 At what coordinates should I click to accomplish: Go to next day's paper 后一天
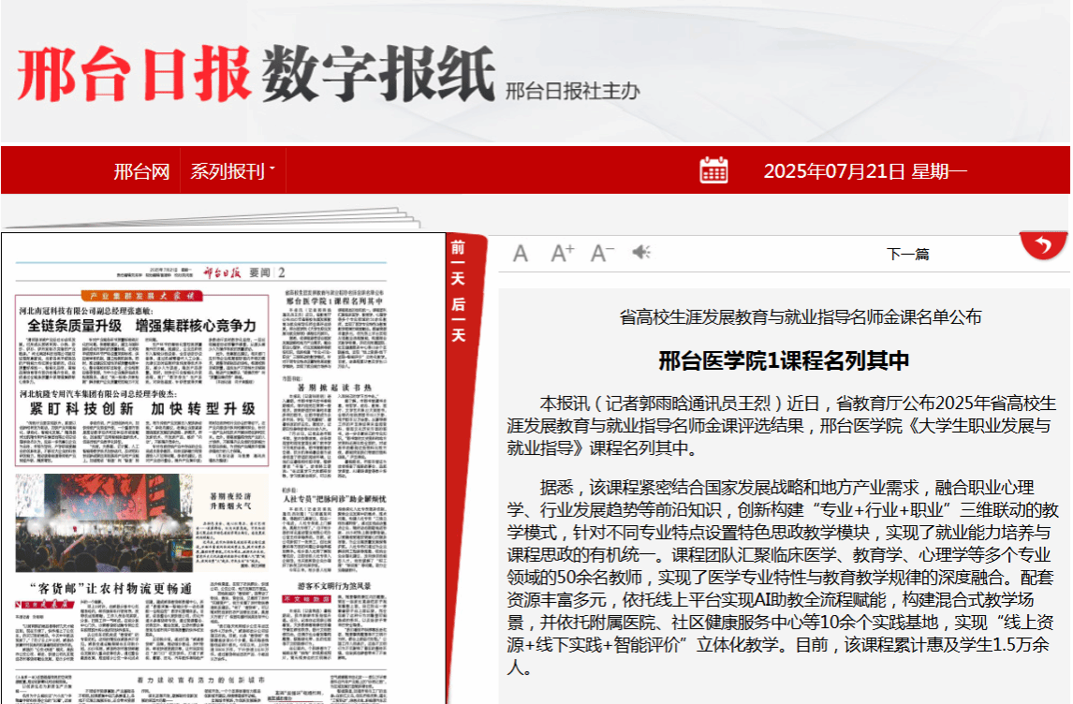click(458, 318)
